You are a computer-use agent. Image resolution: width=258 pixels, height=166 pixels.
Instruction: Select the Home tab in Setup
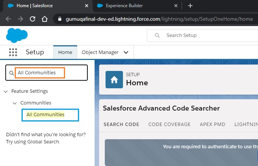tap(65, 52)
